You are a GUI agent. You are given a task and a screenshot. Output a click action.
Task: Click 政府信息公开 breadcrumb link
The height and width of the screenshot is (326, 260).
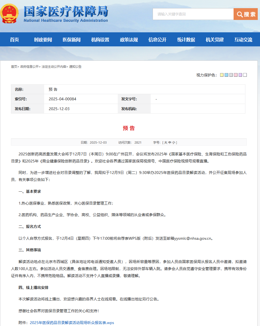pyautogui.click(x=30, y=67)
